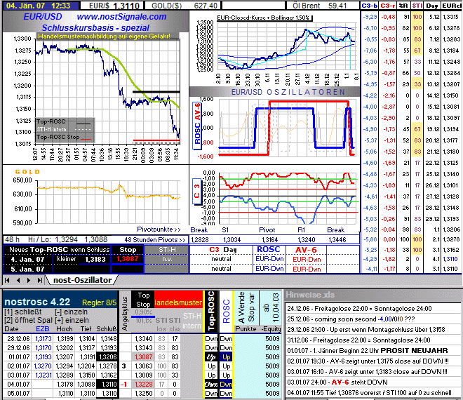Select Pivot value 1,3164
Image resolution: width=463 pixels, height=400 pixels.
[270, 239]
